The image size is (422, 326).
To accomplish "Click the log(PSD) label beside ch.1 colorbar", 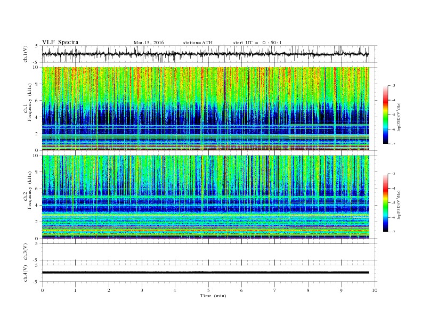I will [x=399, y=117].
